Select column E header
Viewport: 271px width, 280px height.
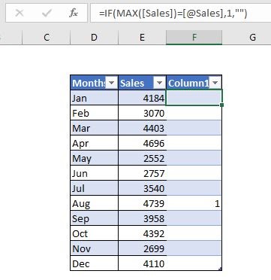pos(142,38)
